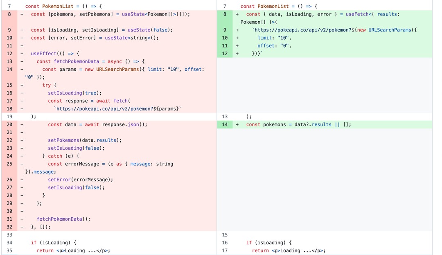Click the useFetch call on added line 8

[357, 14]
